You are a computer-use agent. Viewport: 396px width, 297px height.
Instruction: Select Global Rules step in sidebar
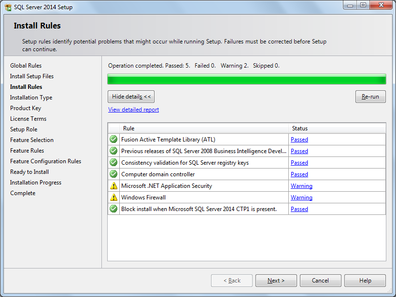[x=26, y=66]
